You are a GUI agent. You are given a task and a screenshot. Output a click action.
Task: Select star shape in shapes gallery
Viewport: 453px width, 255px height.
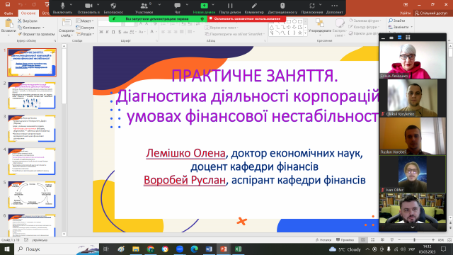pos(300,33)
